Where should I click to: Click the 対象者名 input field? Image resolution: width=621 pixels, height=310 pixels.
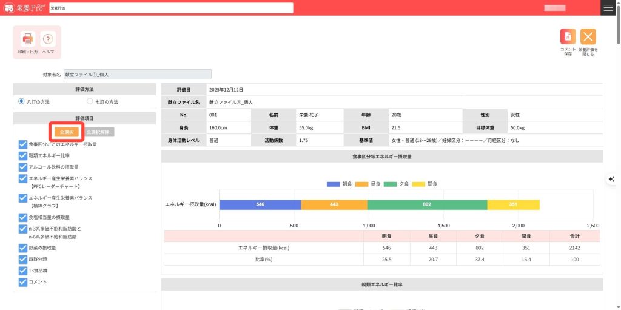pyautogui.click(x=138, y=74)
